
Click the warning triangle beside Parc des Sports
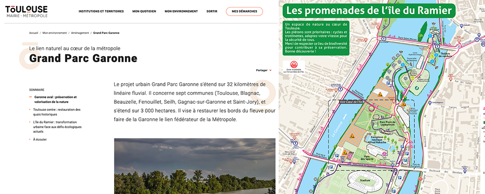[345, 153]
